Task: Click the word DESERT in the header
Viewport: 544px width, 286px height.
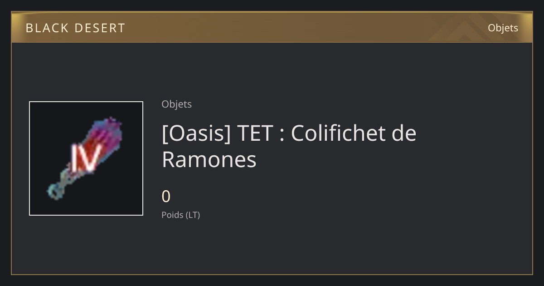Action: pos(99,28)
